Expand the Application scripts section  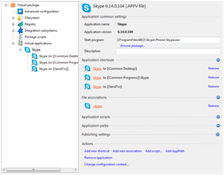218,117
